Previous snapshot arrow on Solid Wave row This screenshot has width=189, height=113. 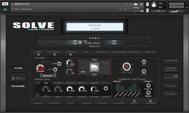117,9
